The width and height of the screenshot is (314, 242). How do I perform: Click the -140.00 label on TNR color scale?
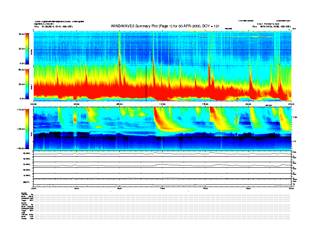(x=21, y=148)
